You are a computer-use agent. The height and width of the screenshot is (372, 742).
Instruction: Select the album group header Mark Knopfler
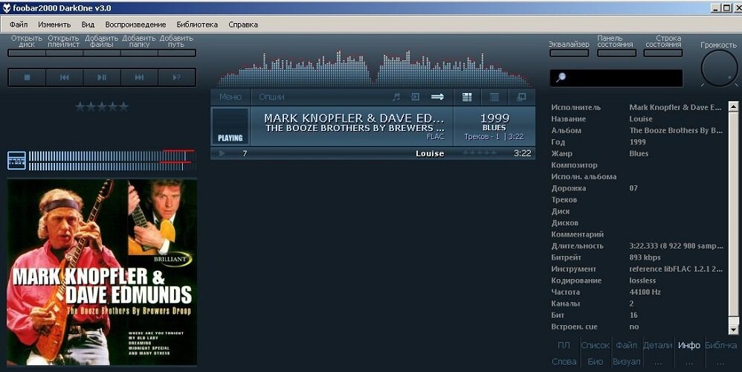coord(373,126)
